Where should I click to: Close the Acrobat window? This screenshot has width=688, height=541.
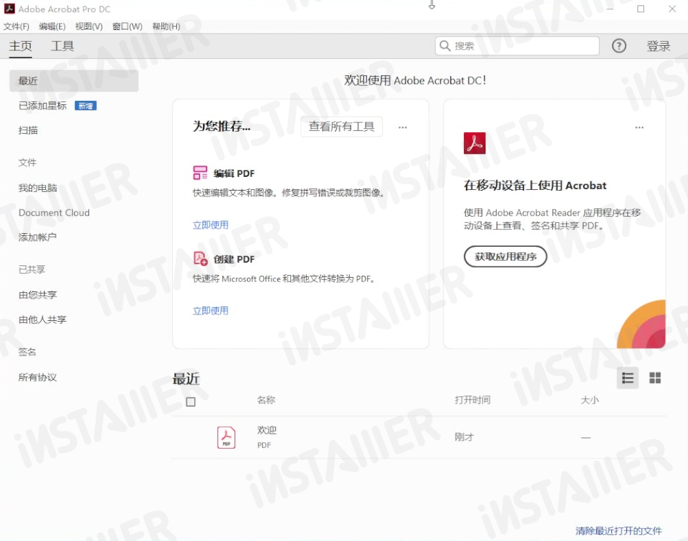tap(672, 9)
